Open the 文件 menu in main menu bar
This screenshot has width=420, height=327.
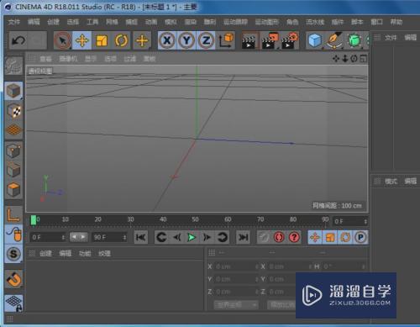point(14,22)
